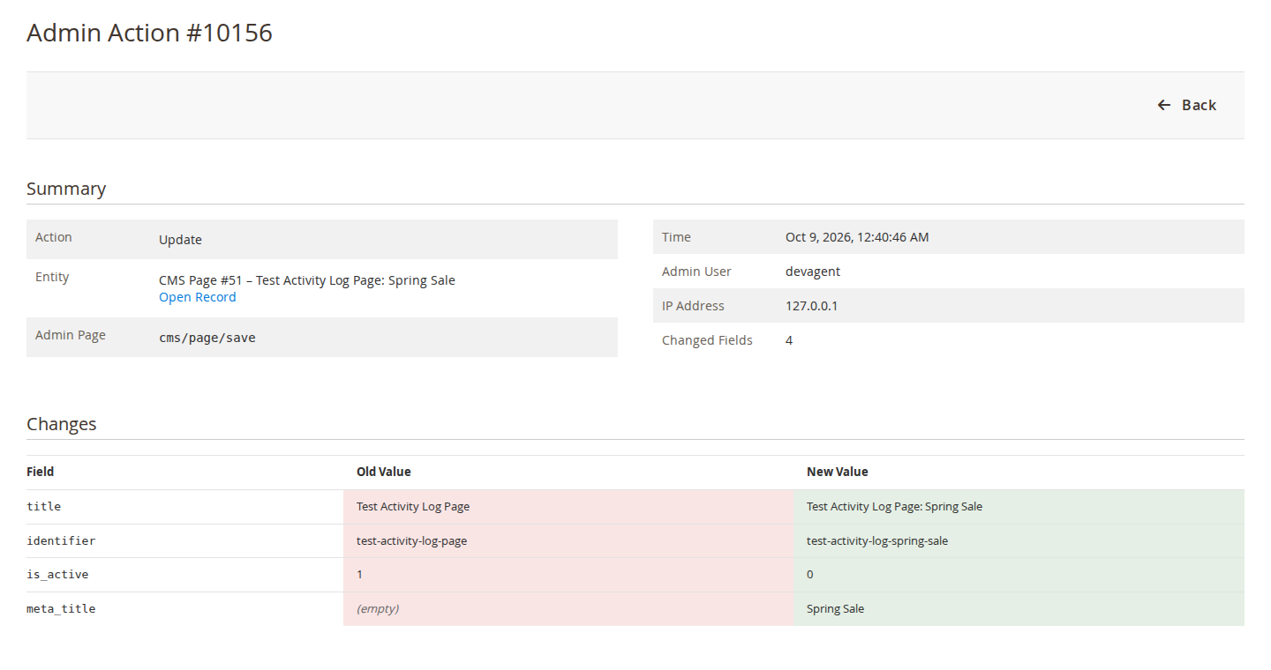Image resolution: width=1271 pixels, height=670 pixels.
Task: Click is_active old value 1
Action: 360,575
